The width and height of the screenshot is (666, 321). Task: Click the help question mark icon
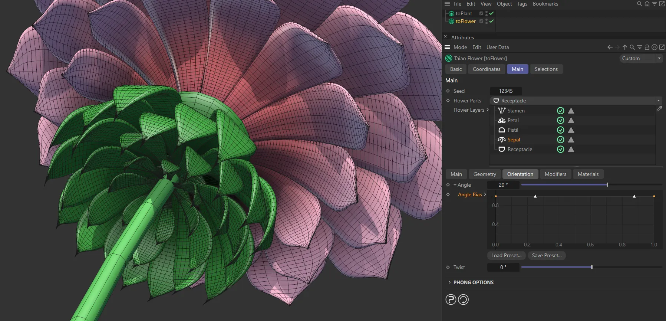click(x=451, y=299)
